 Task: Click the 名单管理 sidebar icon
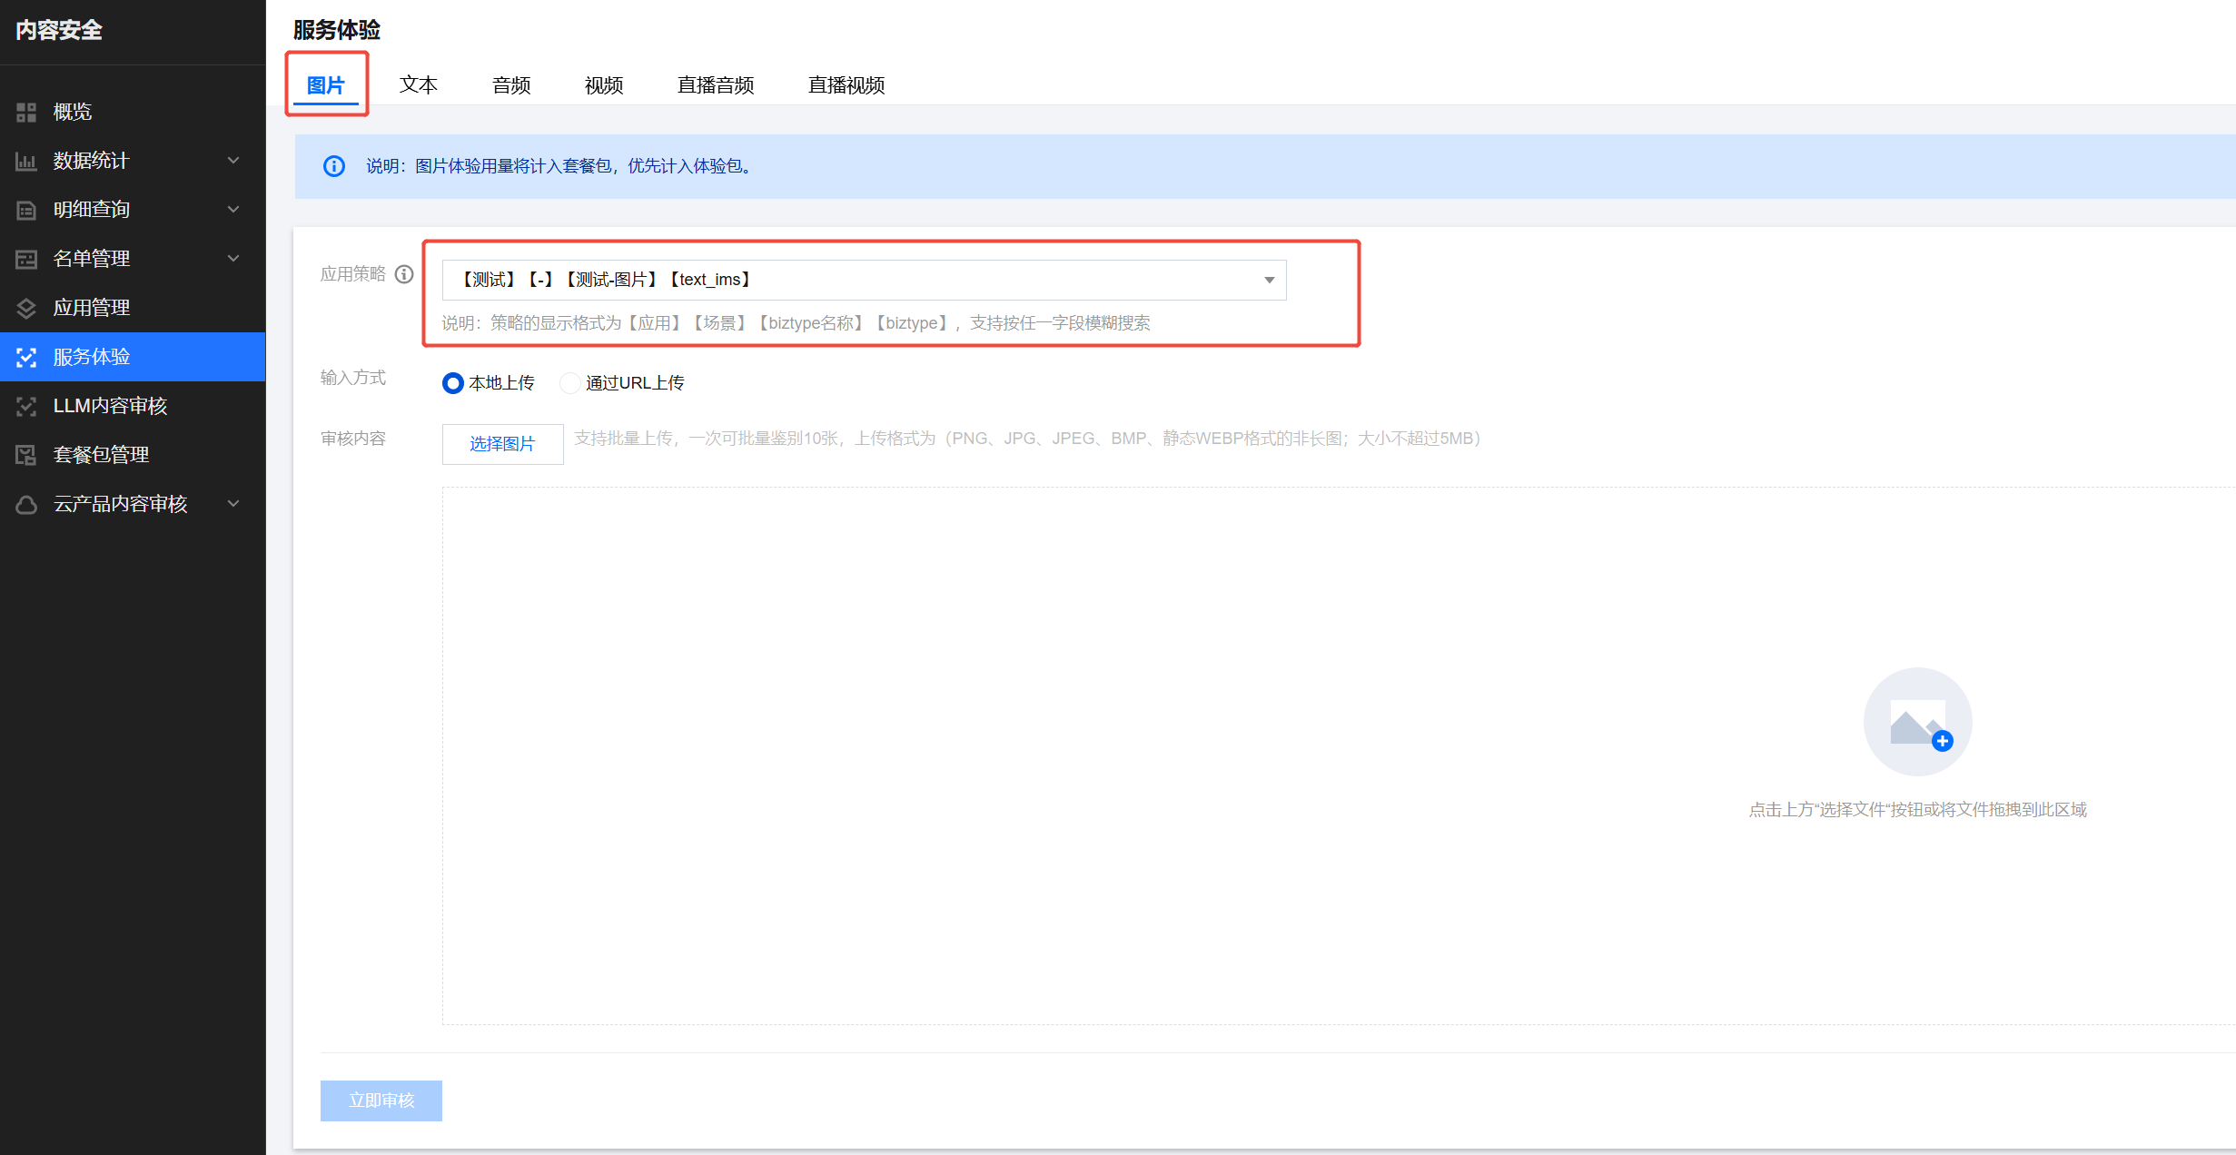click(x=26, y=259)
